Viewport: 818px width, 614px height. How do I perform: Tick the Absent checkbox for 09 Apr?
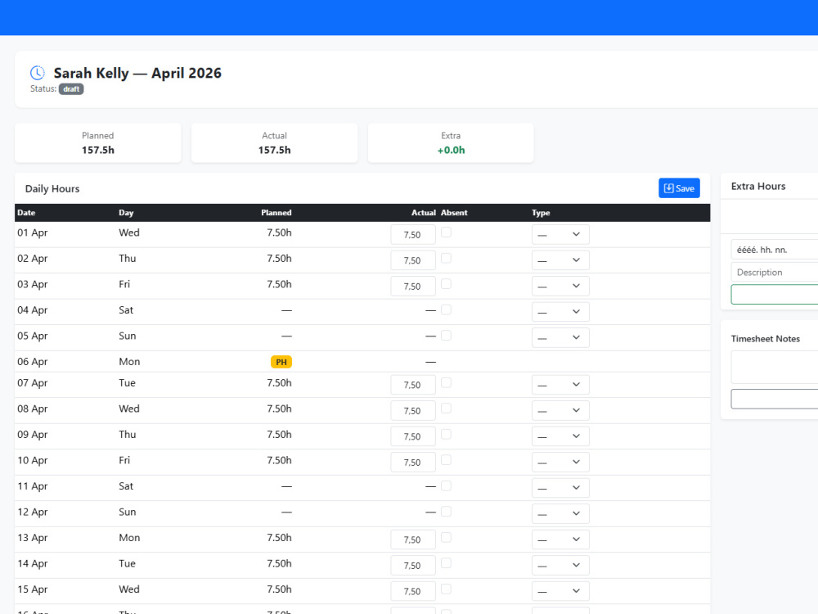coord(446,435)
